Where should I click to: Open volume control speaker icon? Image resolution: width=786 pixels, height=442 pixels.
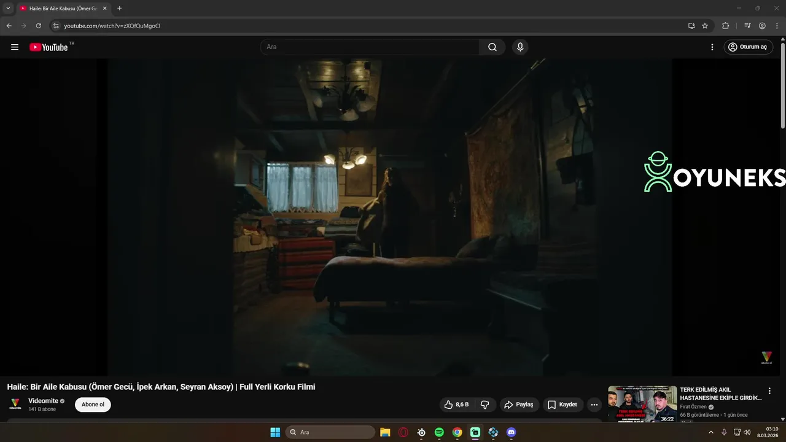tap(747, 432)
